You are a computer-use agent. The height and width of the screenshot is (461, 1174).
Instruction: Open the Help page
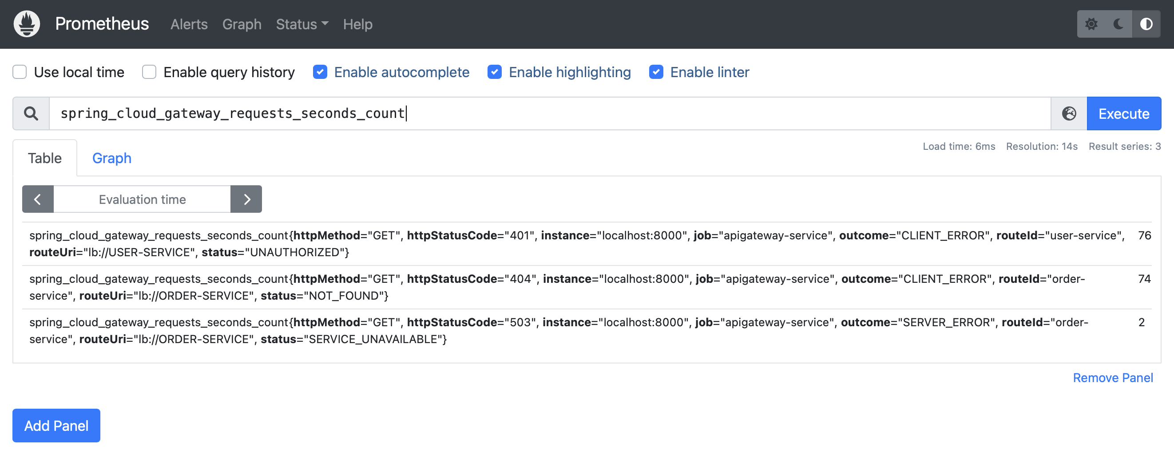click(x=357, y=24)
